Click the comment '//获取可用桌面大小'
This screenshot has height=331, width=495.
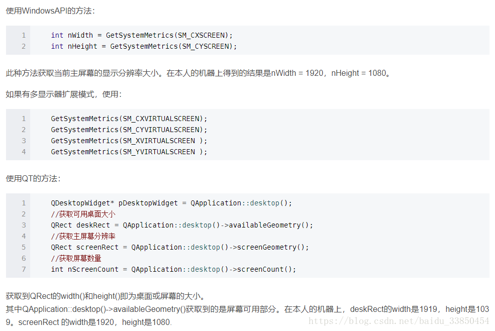83,214
